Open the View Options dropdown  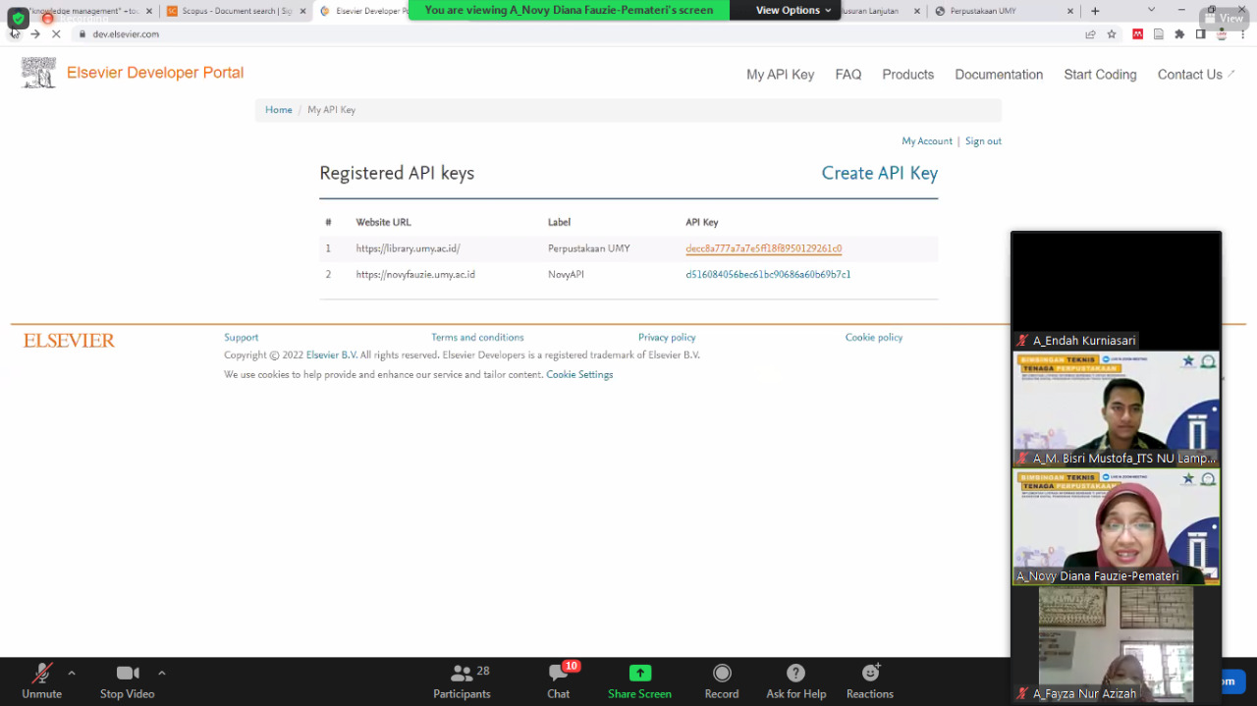(793, 10)
